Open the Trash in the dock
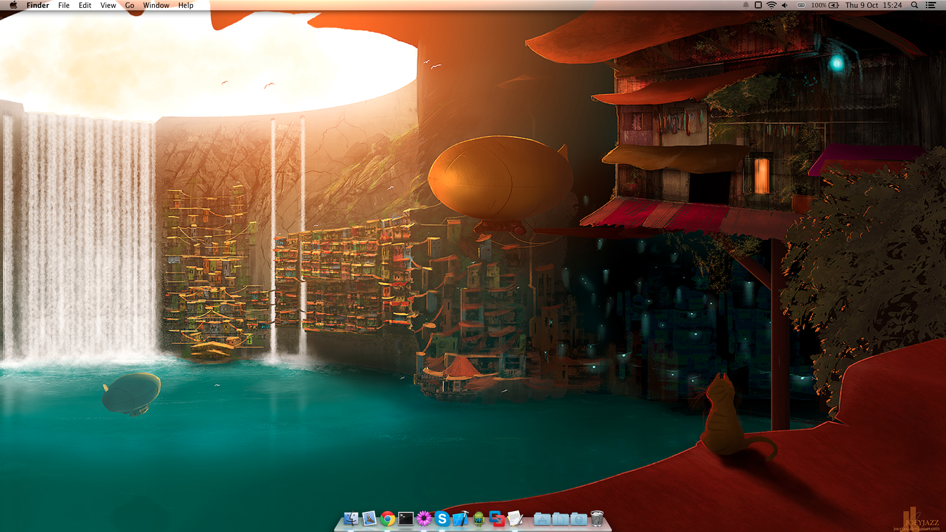Image resolution: width=946 pixels, height=532 pixels. pyautogui.click(x=597, y=519)
